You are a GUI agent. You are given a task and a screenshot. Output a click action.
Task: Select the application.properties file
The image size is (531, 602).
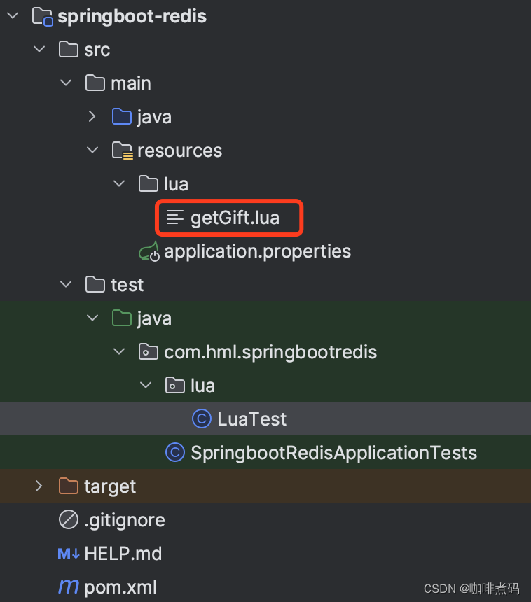(x=257, y=251)
